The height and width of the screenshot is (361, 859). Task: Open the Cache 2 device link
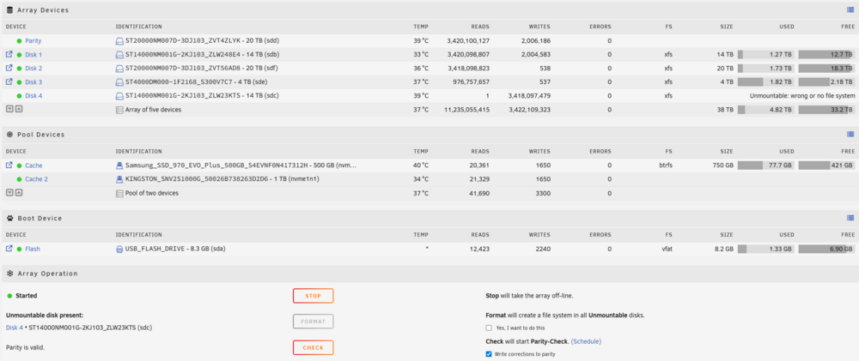click(36, 179)
